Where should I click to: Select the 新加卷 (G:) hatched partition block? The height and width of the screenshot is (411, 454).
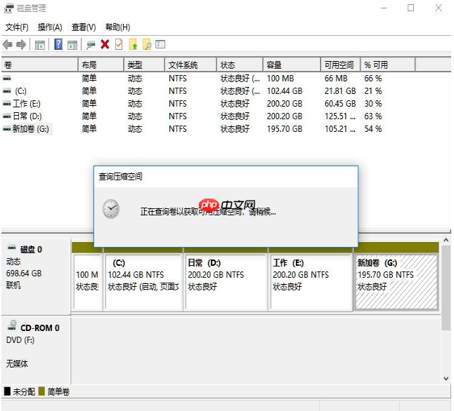tap(396, 282)
